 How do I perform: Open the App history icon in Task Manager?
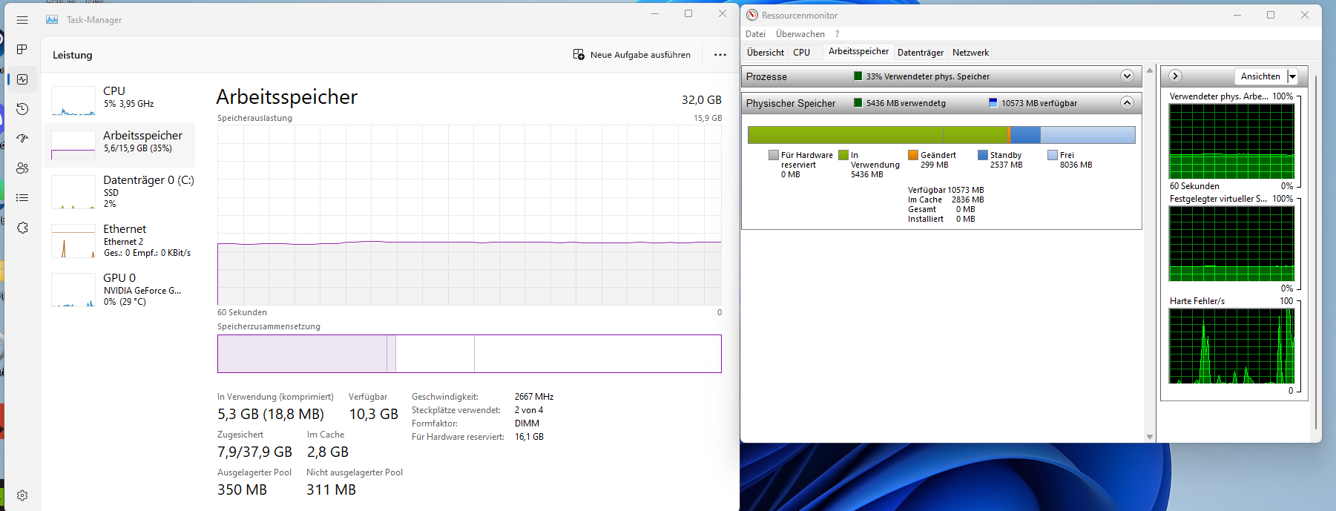coord(22,109)
